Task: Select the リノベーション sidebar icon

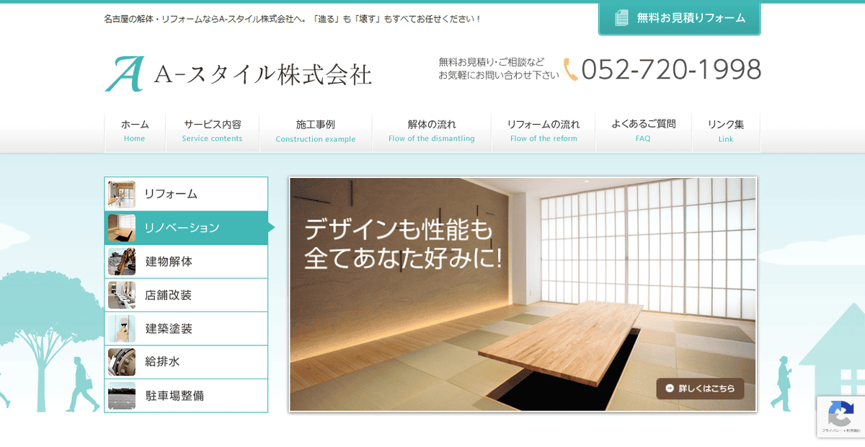Action: tap(123, 227)
